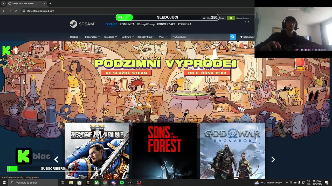332x186 pixels.
Task: Click in the Vyhledávání search field
Action: 200,37
